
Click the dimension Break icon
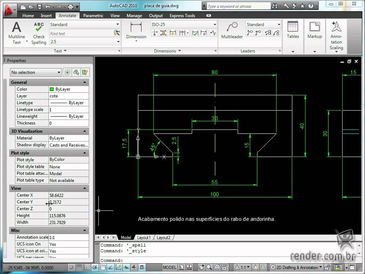(155, 33)
